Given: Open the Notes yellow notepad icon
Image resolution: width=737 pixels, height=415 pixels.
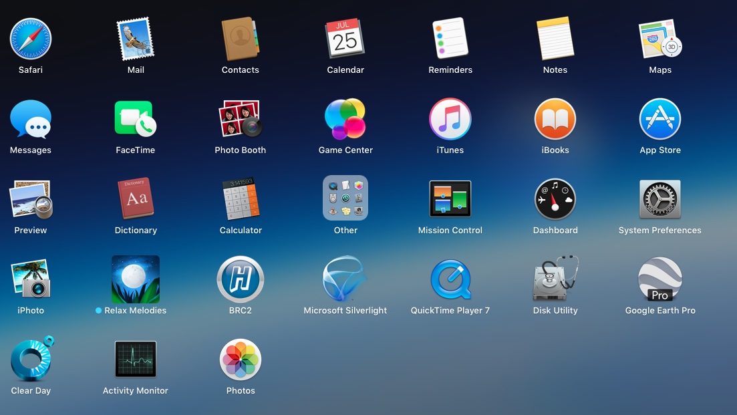Looking at the screenshot, I should [x=555, y=39].
